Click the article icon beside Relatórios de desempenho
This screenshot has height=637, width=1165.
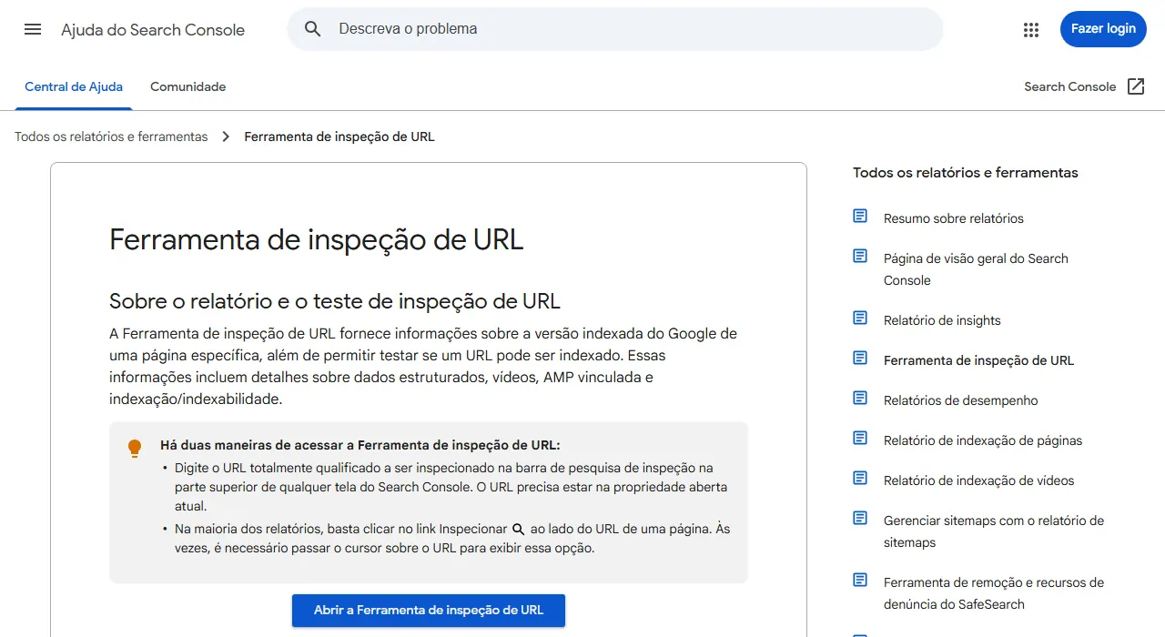(860, 398)
